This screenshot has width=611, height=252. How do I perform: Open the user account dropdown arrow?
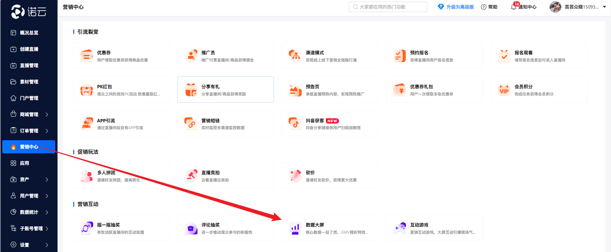(x=604, y=7)
